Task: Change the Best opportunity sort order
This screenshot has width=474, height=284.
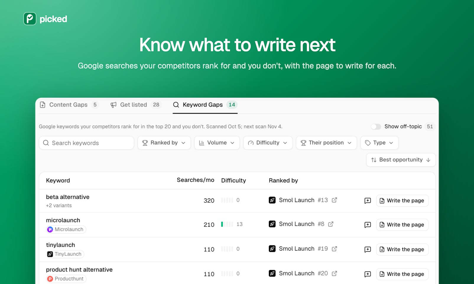Action: [x=401, y=160]
